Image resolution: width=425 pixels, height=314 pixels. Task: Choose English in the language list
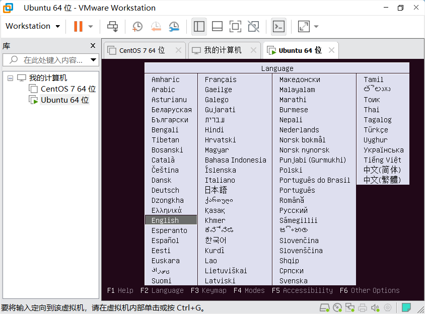(x=171, y=220)
